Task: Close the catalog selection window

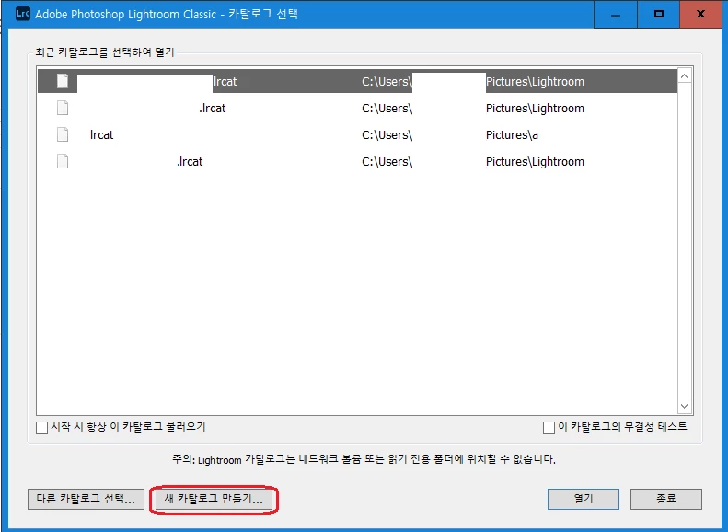Action: pyautogui.click(x=701, y=14)
